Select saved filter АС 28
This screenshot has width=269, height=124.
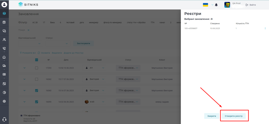(35, 22)
